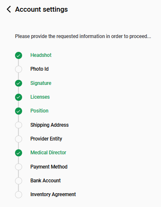Image resolution: width=161 pixels, height=207 pixels.
Task: Click the empty circle beside Payment Method
Action: click(18, 167)
